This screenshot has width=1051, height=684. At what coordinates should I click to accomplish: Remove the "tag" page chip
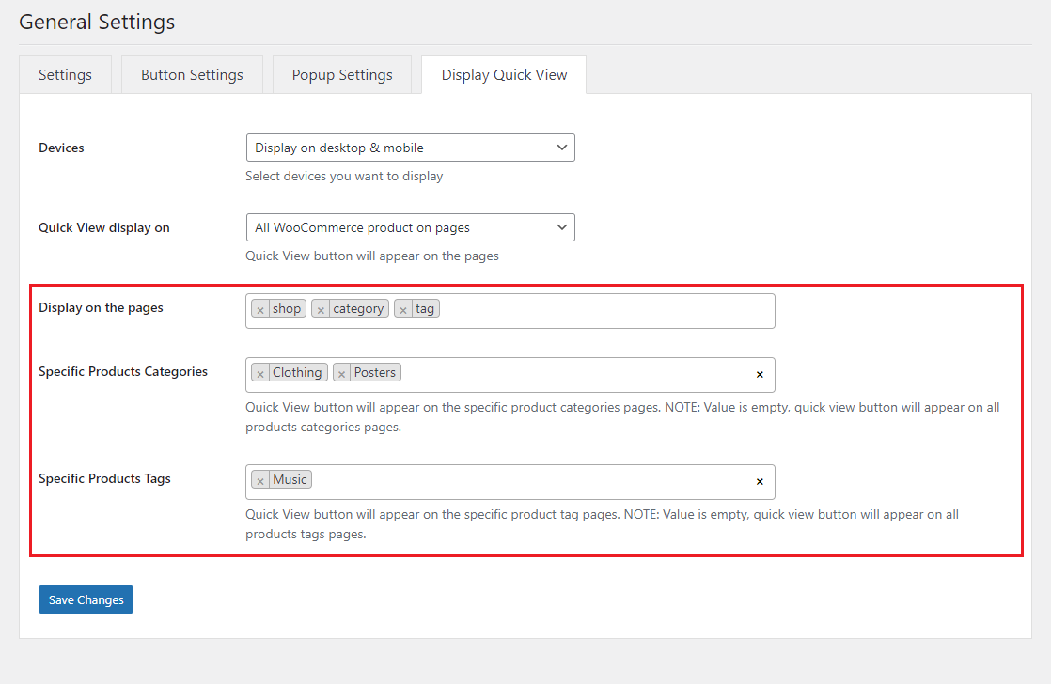(x=402, y=309)
